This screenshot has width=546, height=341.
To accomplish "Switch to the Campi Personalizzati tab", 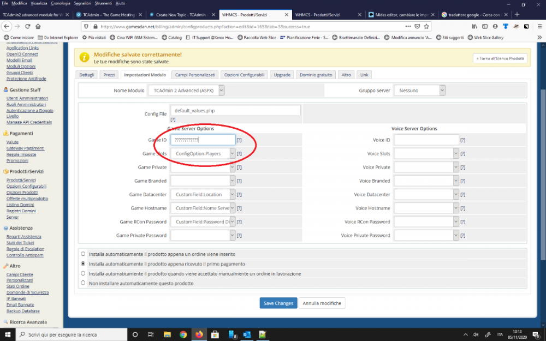I will (x=195, y=74).
